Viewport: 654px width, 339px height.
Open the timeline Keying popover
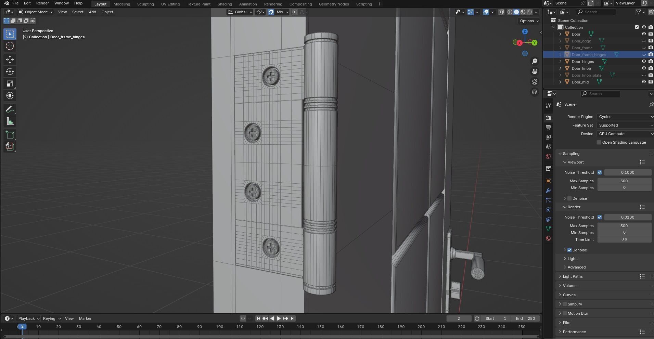point(51,318)
